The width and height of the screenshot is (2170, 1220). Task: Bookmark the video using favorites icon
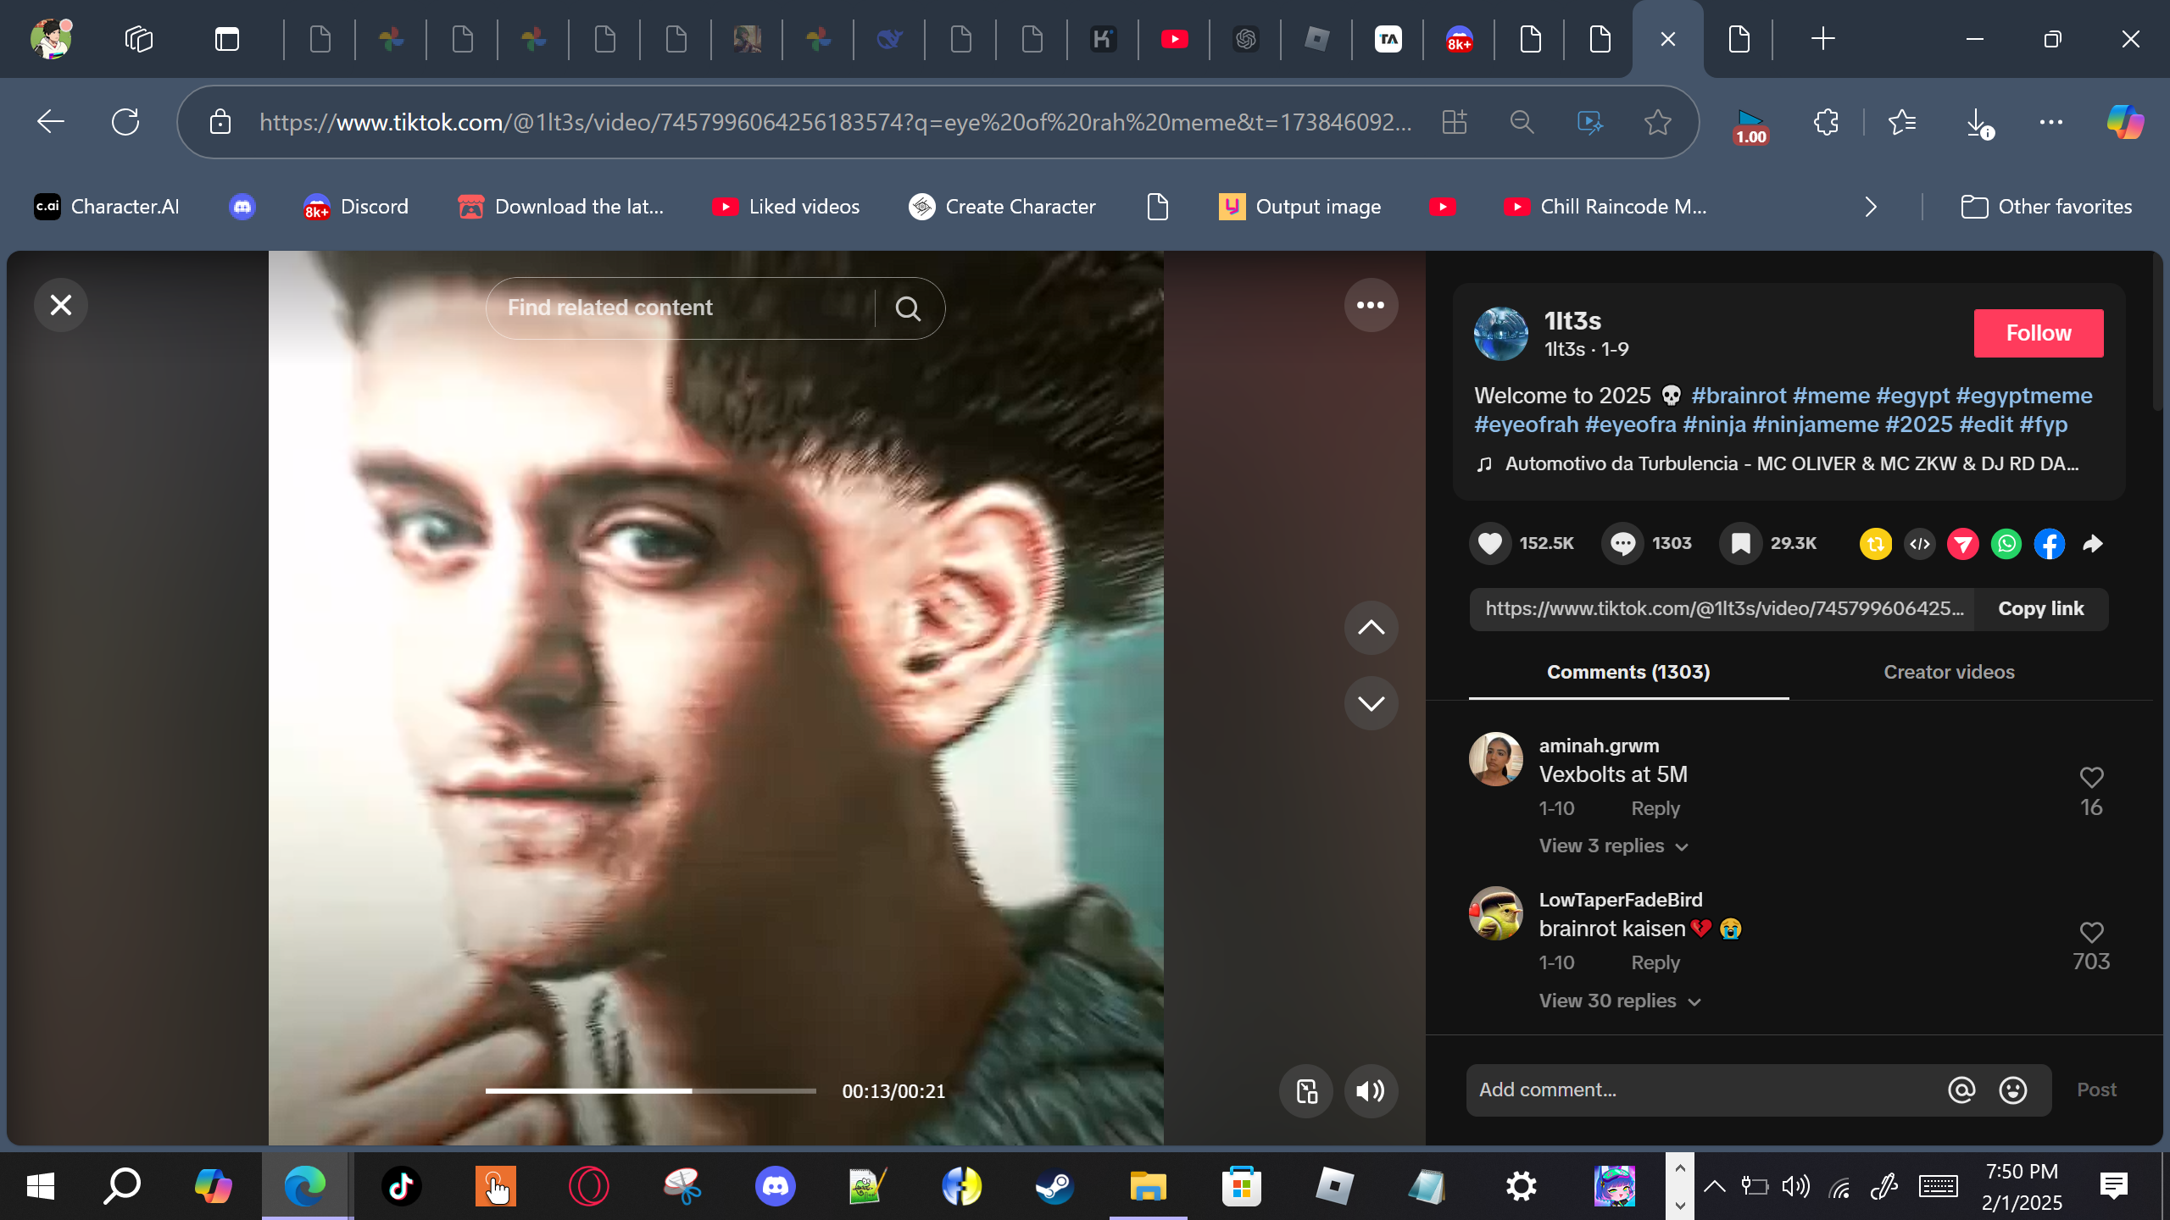[1740, 543]
